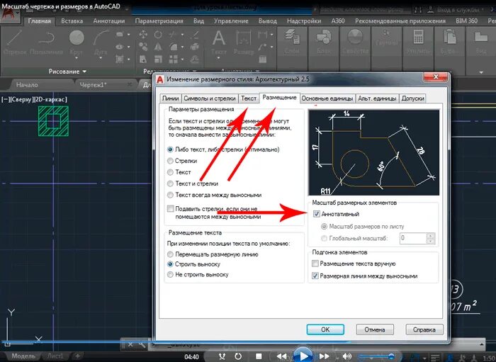The image size is (496, 362).
Task: Open the Дуга tool dropdown arrow
Action: 101,59
